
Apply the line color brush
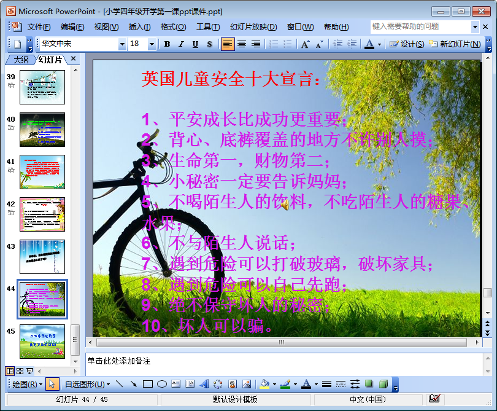coord(285,385)
